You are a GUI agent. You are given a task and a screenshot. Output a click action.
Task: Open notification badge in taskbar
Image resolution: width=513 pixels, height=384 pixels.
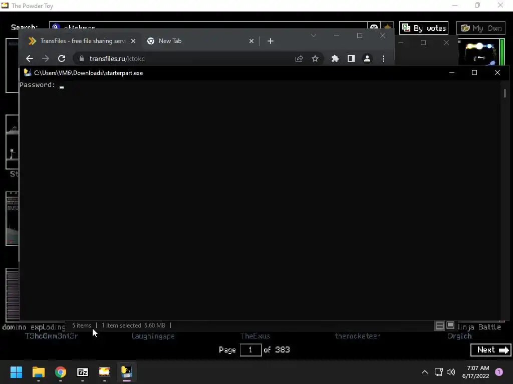(499, 372)
